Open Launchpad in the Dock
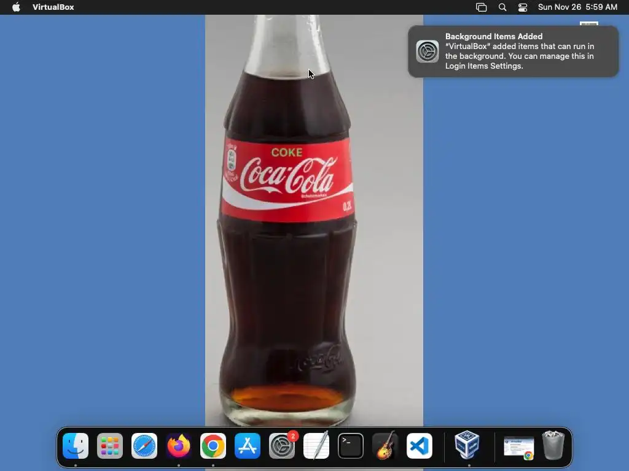Image resolution: width=629 pixels, height=471 pixels. tap(110, 446)
